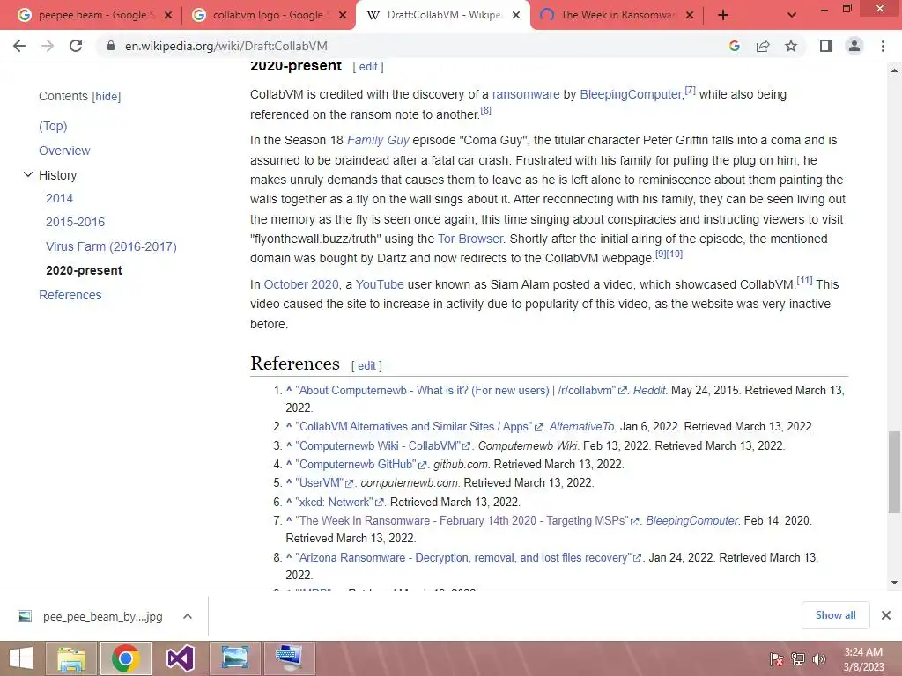Click the padlock site info icon
This screenshot has height=676, width=902.
pos(111,46)
